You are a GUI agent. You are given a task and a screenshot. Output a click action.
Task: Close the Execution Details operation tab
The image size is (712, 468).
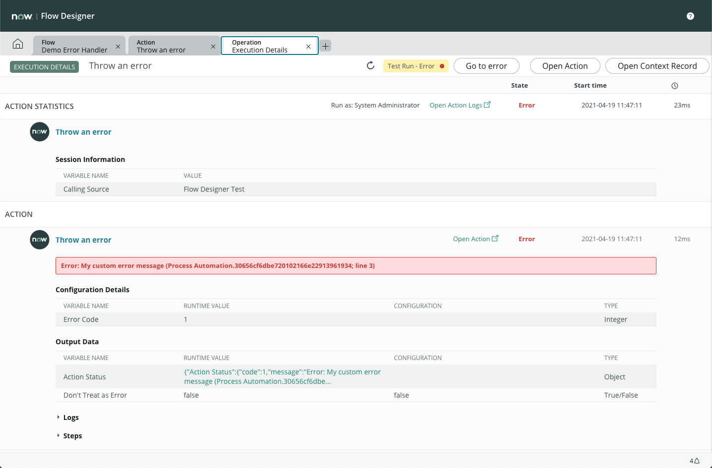pyautogui.click(x=308, y=47)
